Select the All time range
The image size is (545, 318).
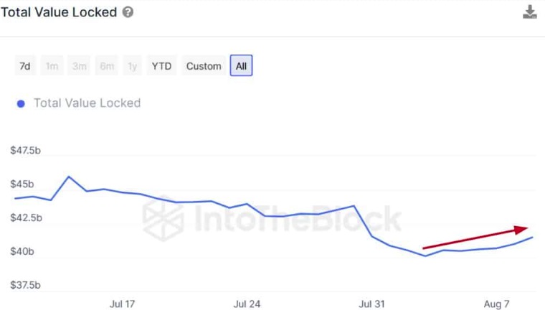(241, 66)
